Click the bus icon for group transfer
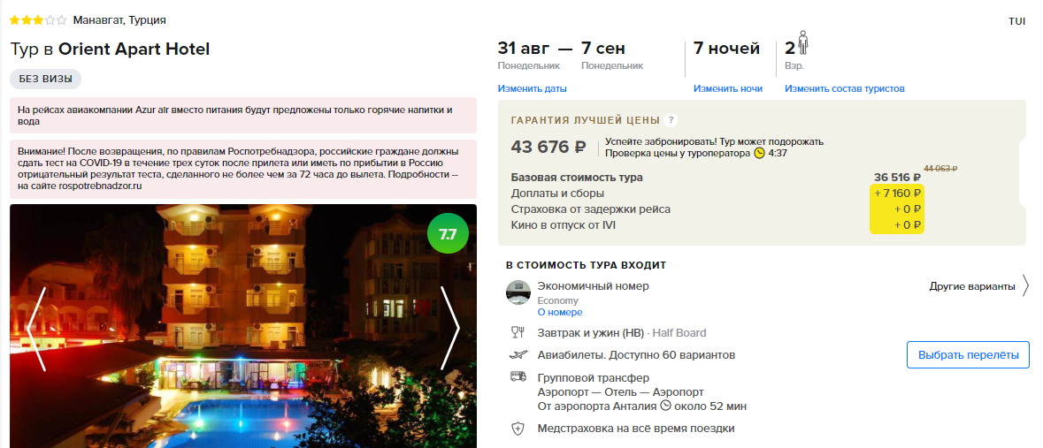This screenshot has height=448, width=1043. pos(518,377)
